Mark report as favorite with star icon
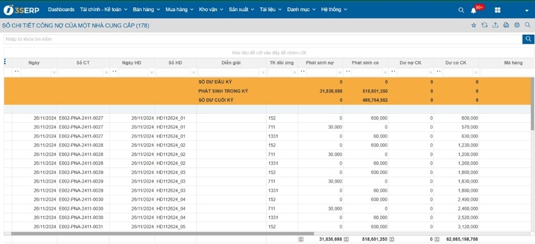 click(473, 25)
